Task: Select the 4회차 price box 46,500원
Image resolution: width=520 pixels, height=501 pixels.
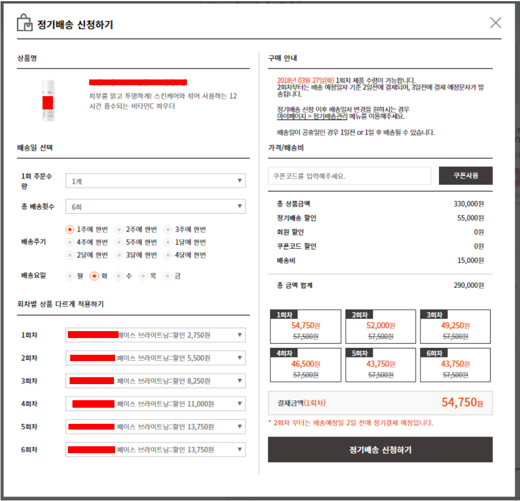Action: click(305, 365)
